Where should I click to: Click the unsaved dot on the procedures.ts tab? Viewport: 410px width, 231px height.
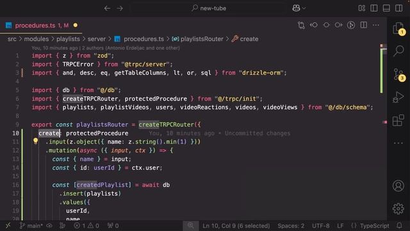pos(76,26)
